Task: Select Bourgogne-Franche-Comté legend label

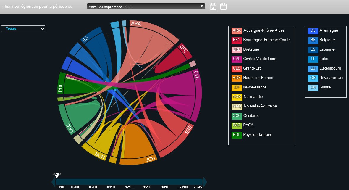Action: (x=267, y=40)
